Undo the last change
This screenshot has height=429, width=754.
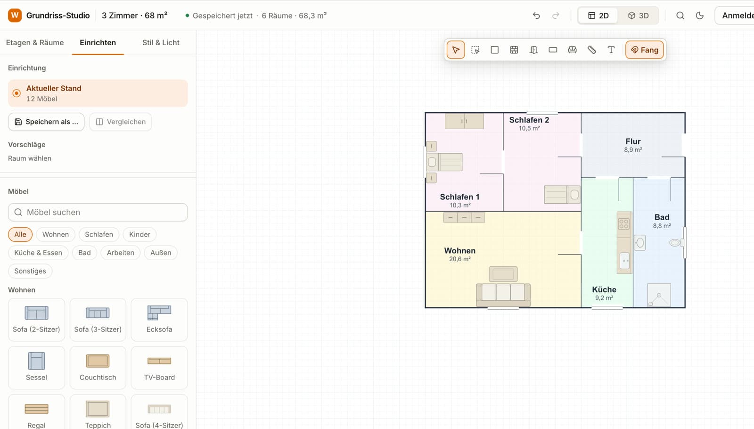[536, 16]
